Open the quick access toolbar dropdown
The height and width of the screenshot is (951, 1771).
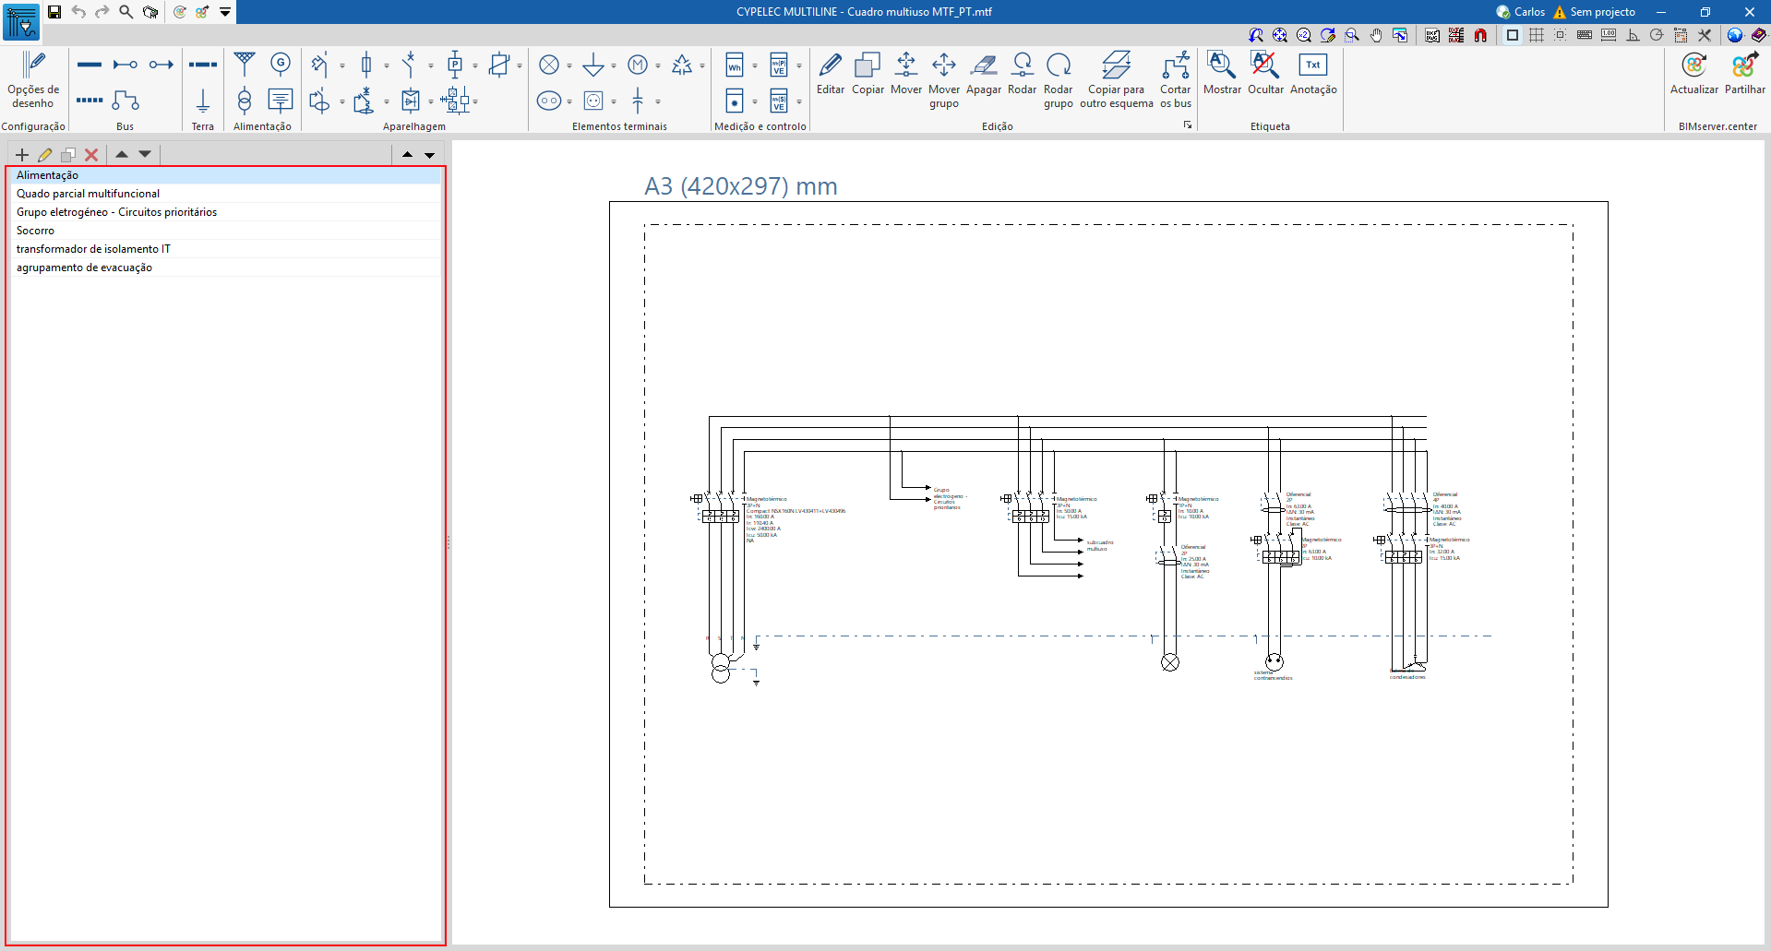coord(225,12)
